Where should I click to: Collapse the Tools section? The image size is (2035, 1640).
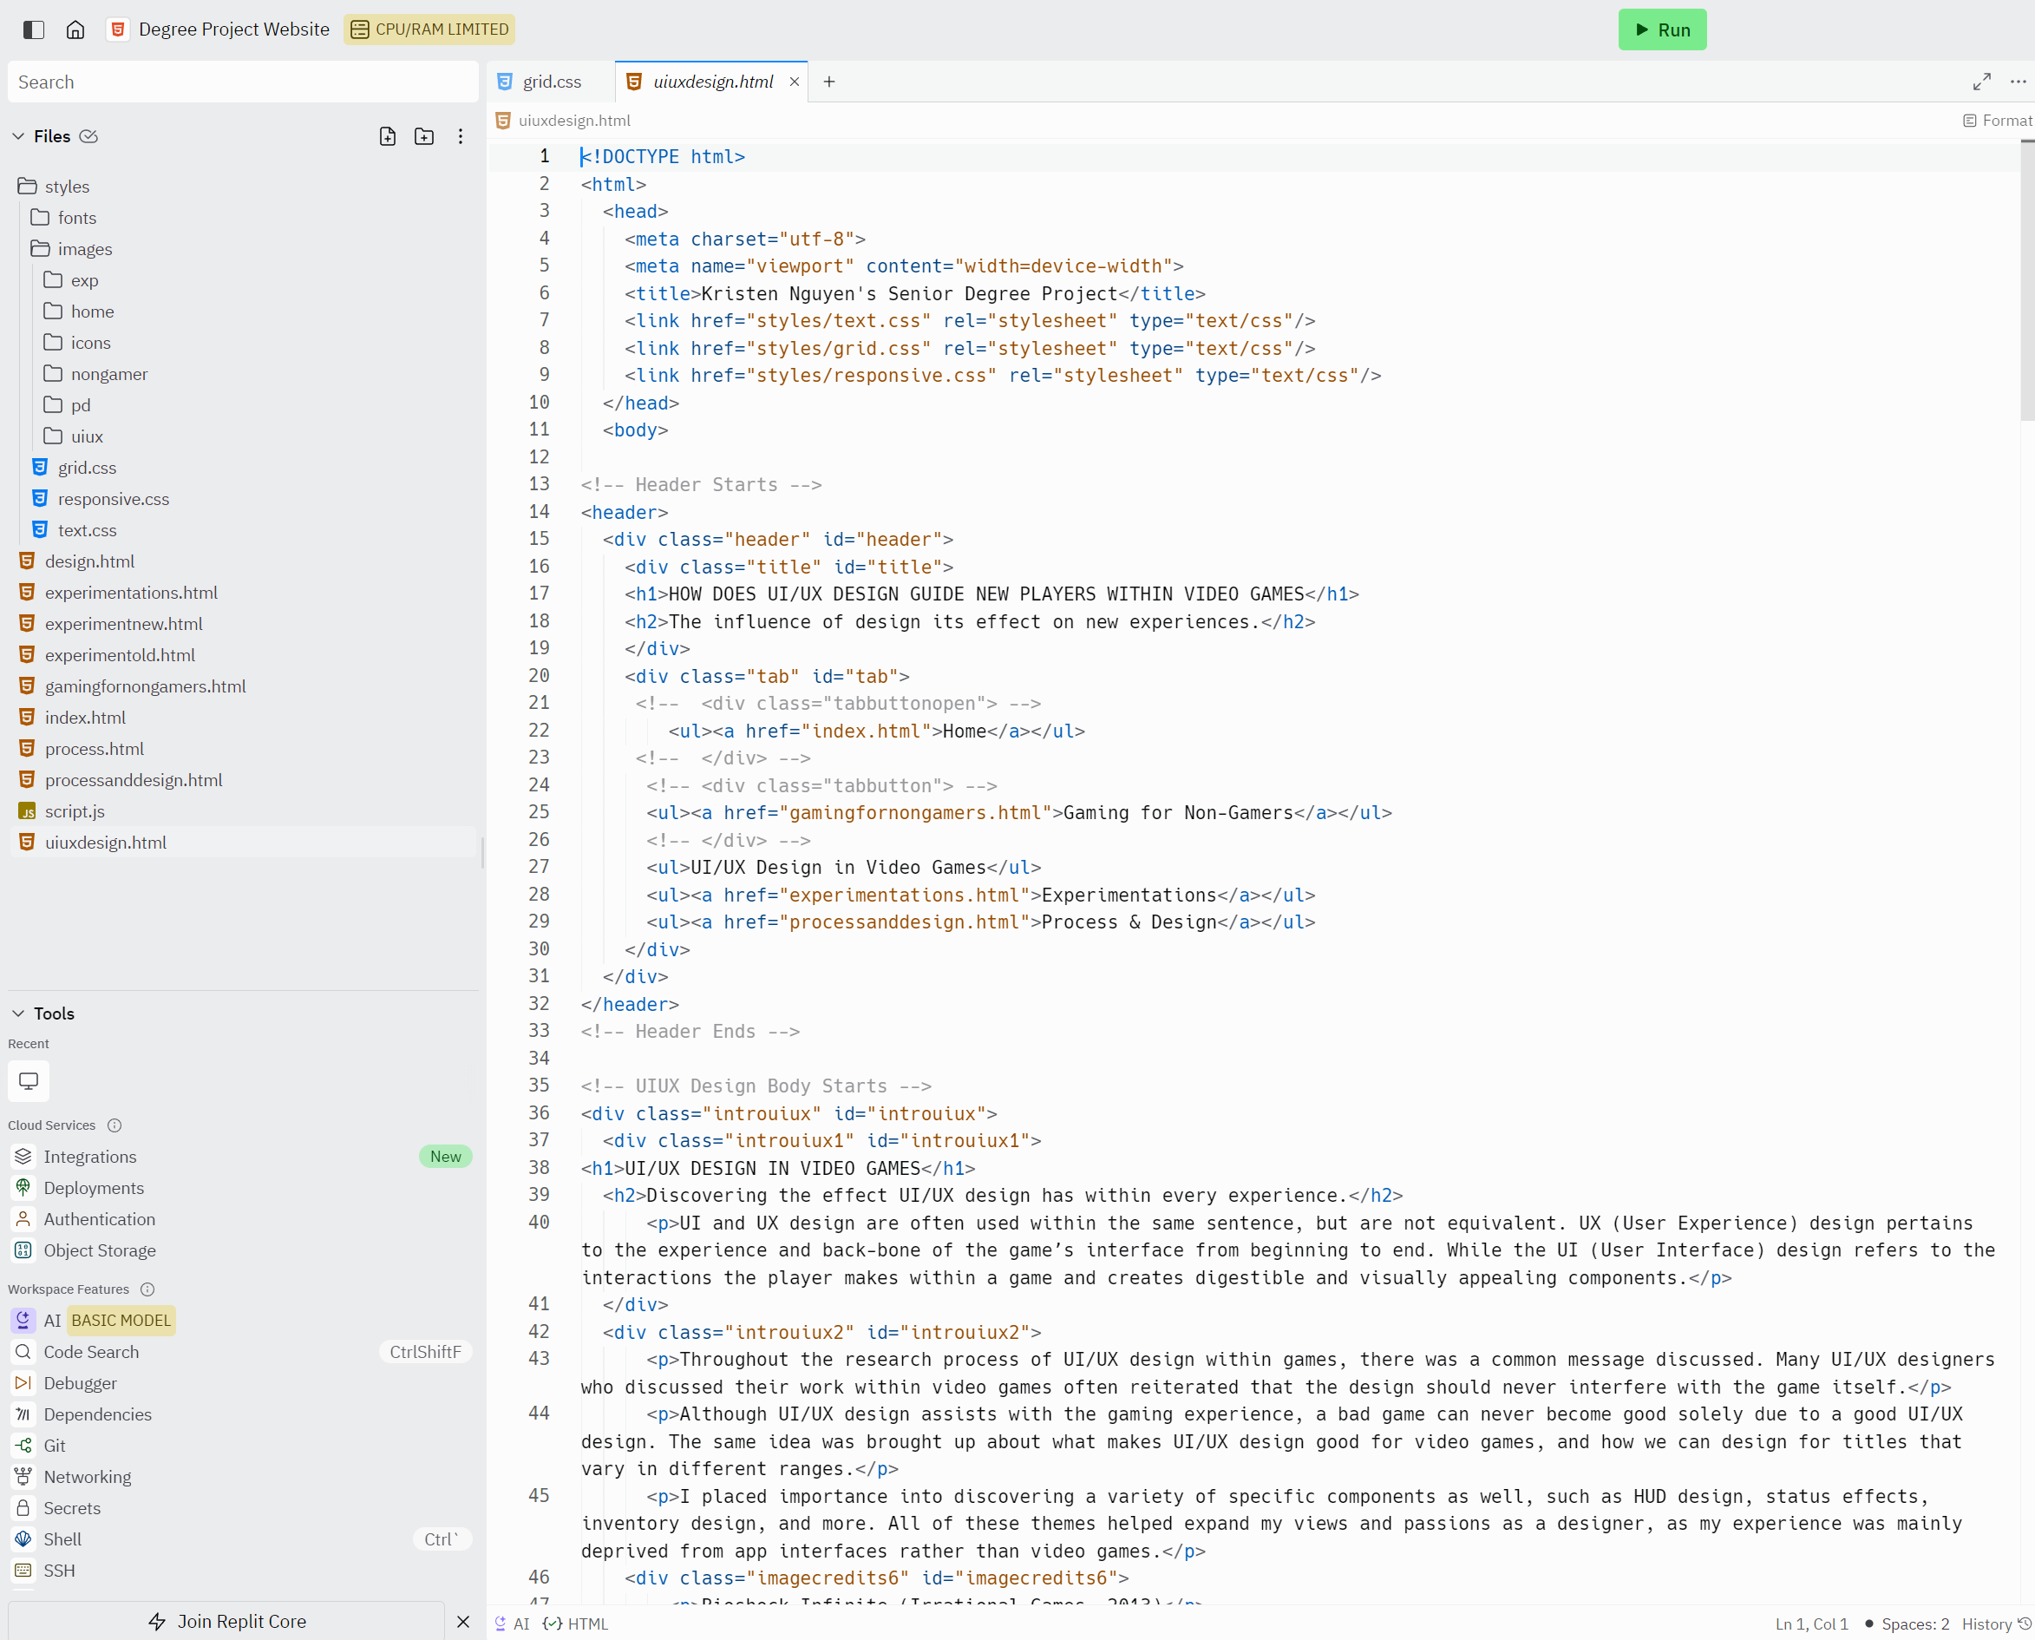[x=18, y=1013]
